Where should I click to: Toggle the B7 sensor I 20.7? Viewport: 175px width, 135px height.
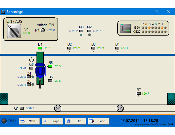(x=139, y=94)
